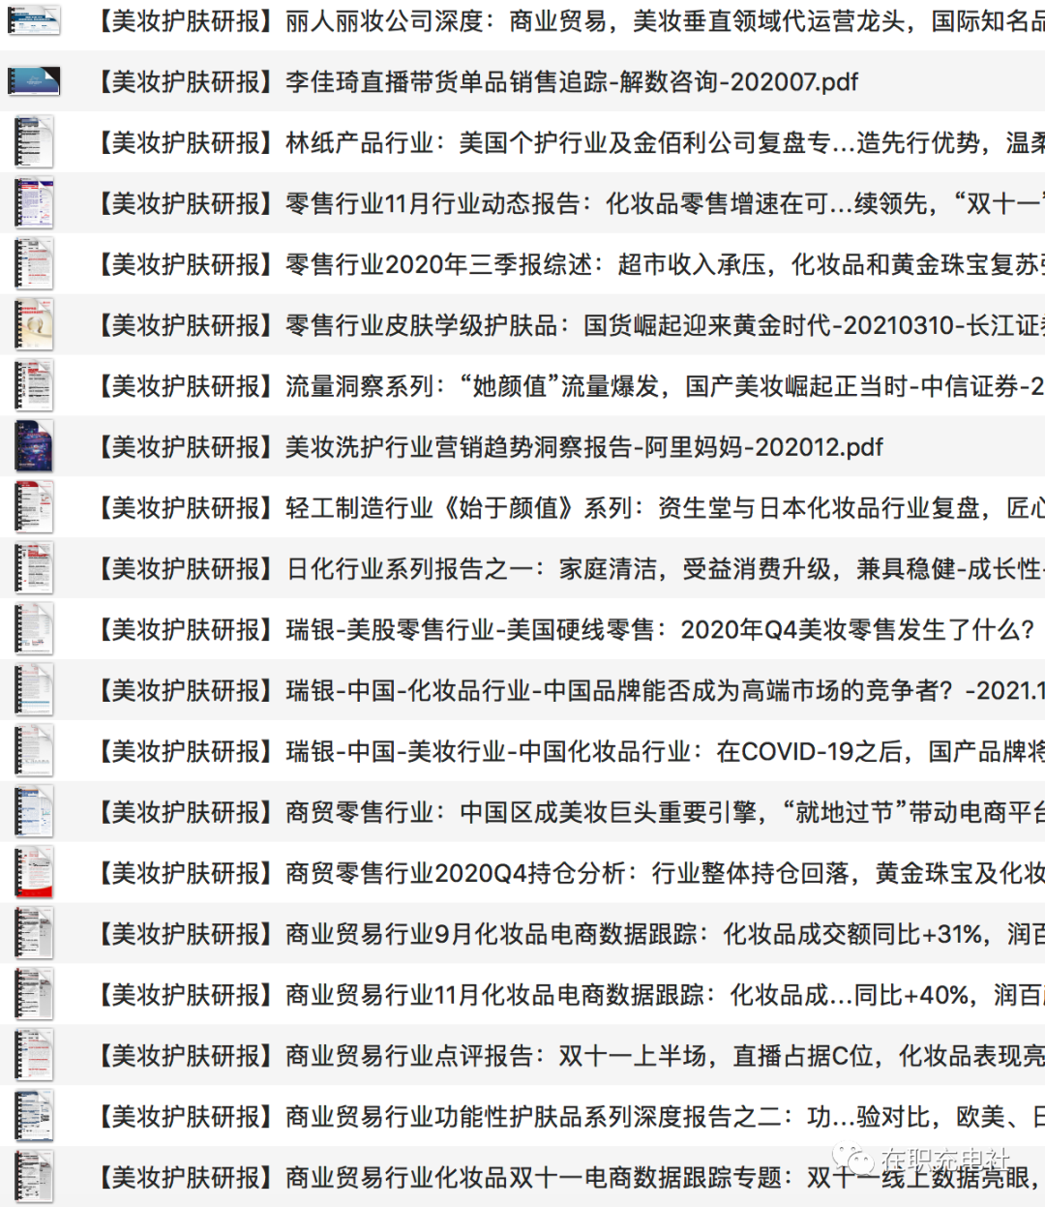This screenshot has height=1207, width=1045.
Task: Click the file icon for 丽人丽妆公司深度
Action: (34, 20)
